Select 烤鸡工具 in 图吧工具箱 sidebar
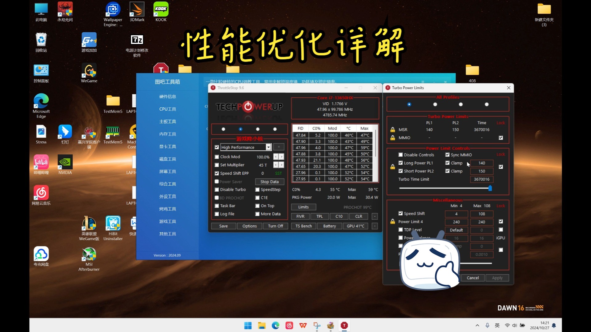This screenshot has width=591, height=332. [x=167, y=209]
